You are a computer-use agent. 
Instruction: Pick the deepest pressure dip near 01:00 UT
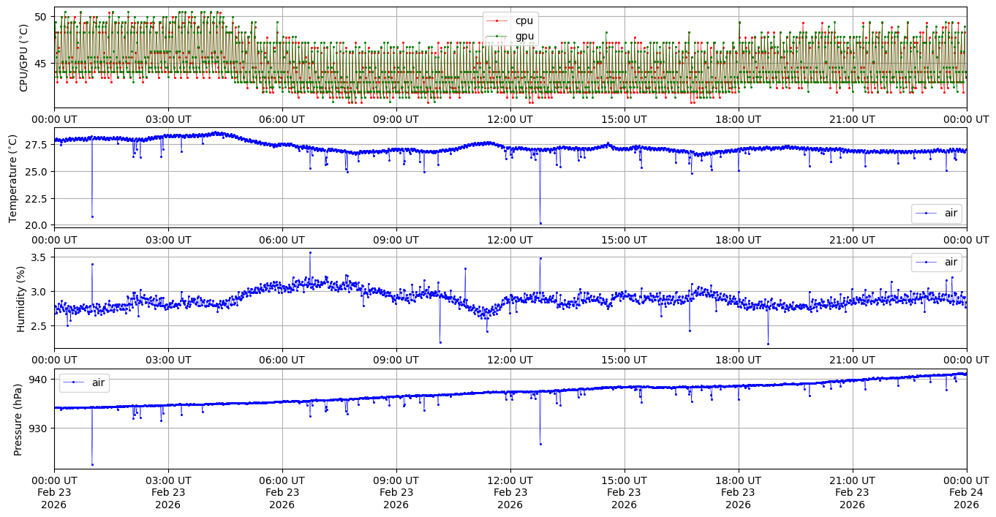[x=92, y=464]
